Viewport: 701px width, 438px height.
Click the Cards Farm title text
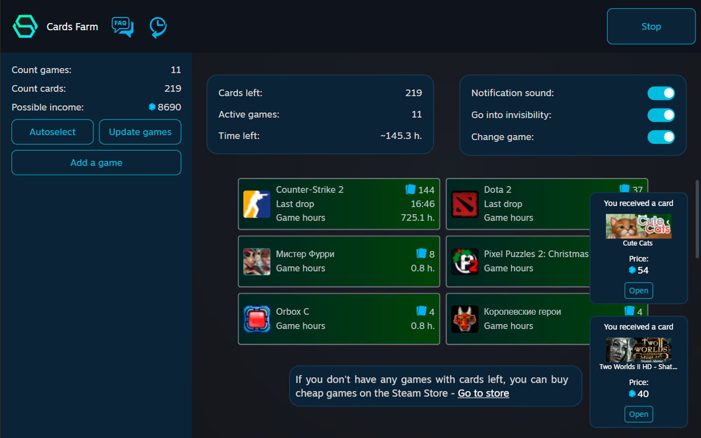[72, 27]
